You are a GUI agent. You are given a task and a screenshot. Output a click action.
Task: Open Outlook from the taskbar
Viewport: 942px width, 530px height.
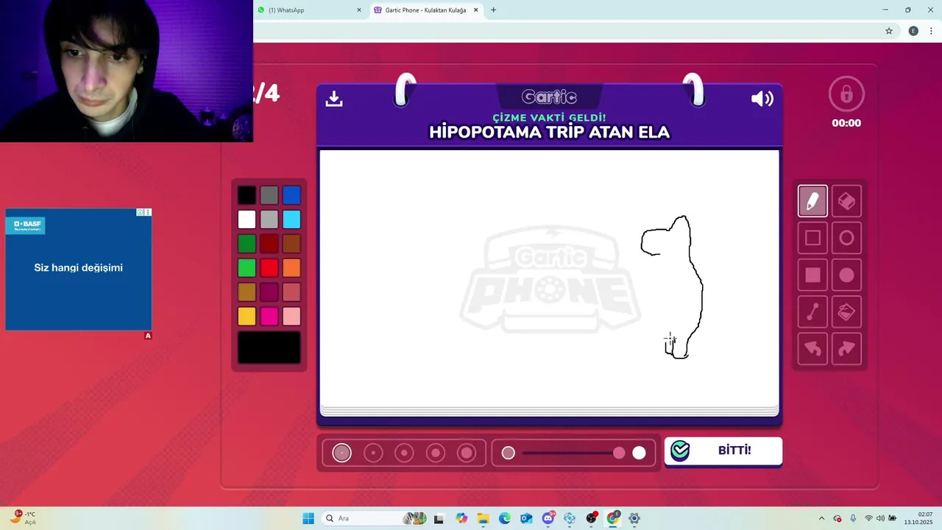[526, 518]
